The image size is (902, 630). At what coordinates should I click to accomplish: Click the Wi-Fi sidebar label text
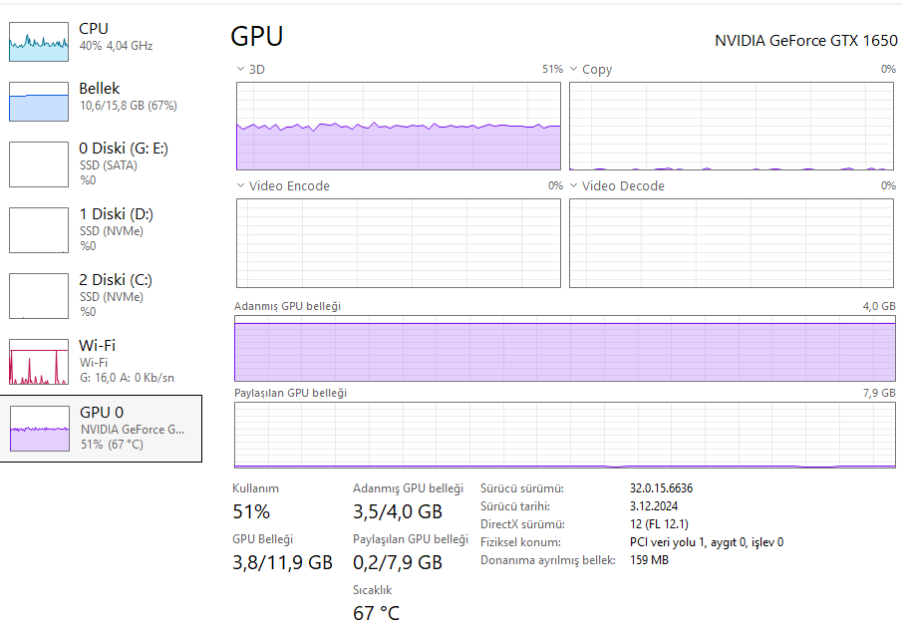[x=98, y=346]
